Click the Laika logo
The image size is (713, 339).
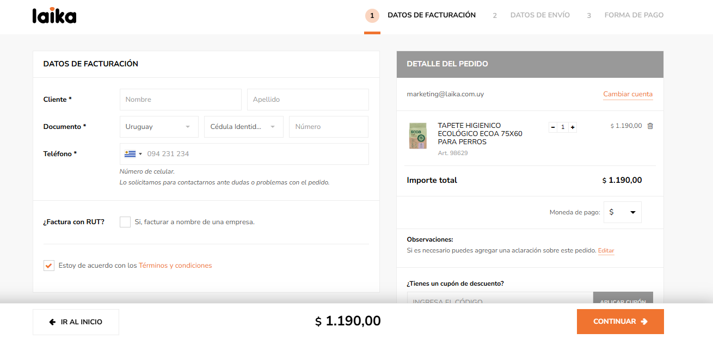click(54, 16)
